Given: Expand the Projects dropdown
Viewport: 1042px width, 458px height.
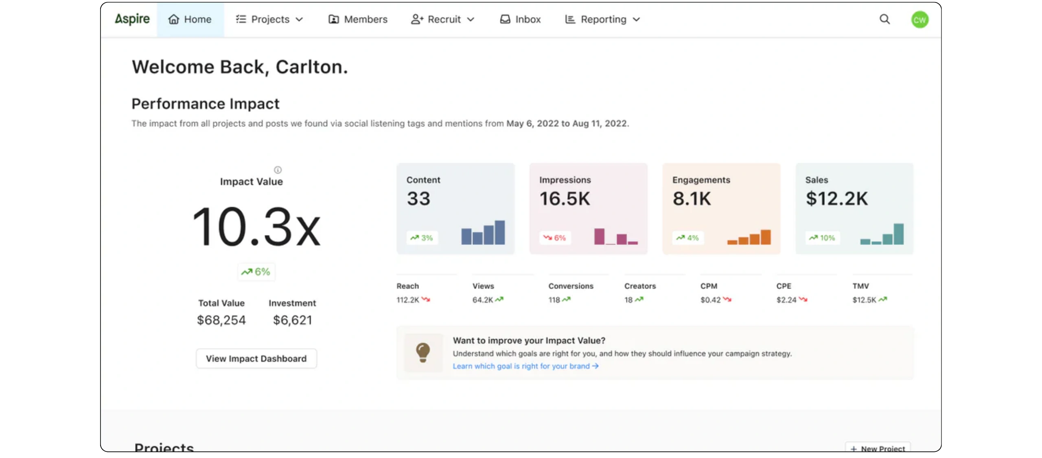Looking at the screenshot, I should pos(269,19).
